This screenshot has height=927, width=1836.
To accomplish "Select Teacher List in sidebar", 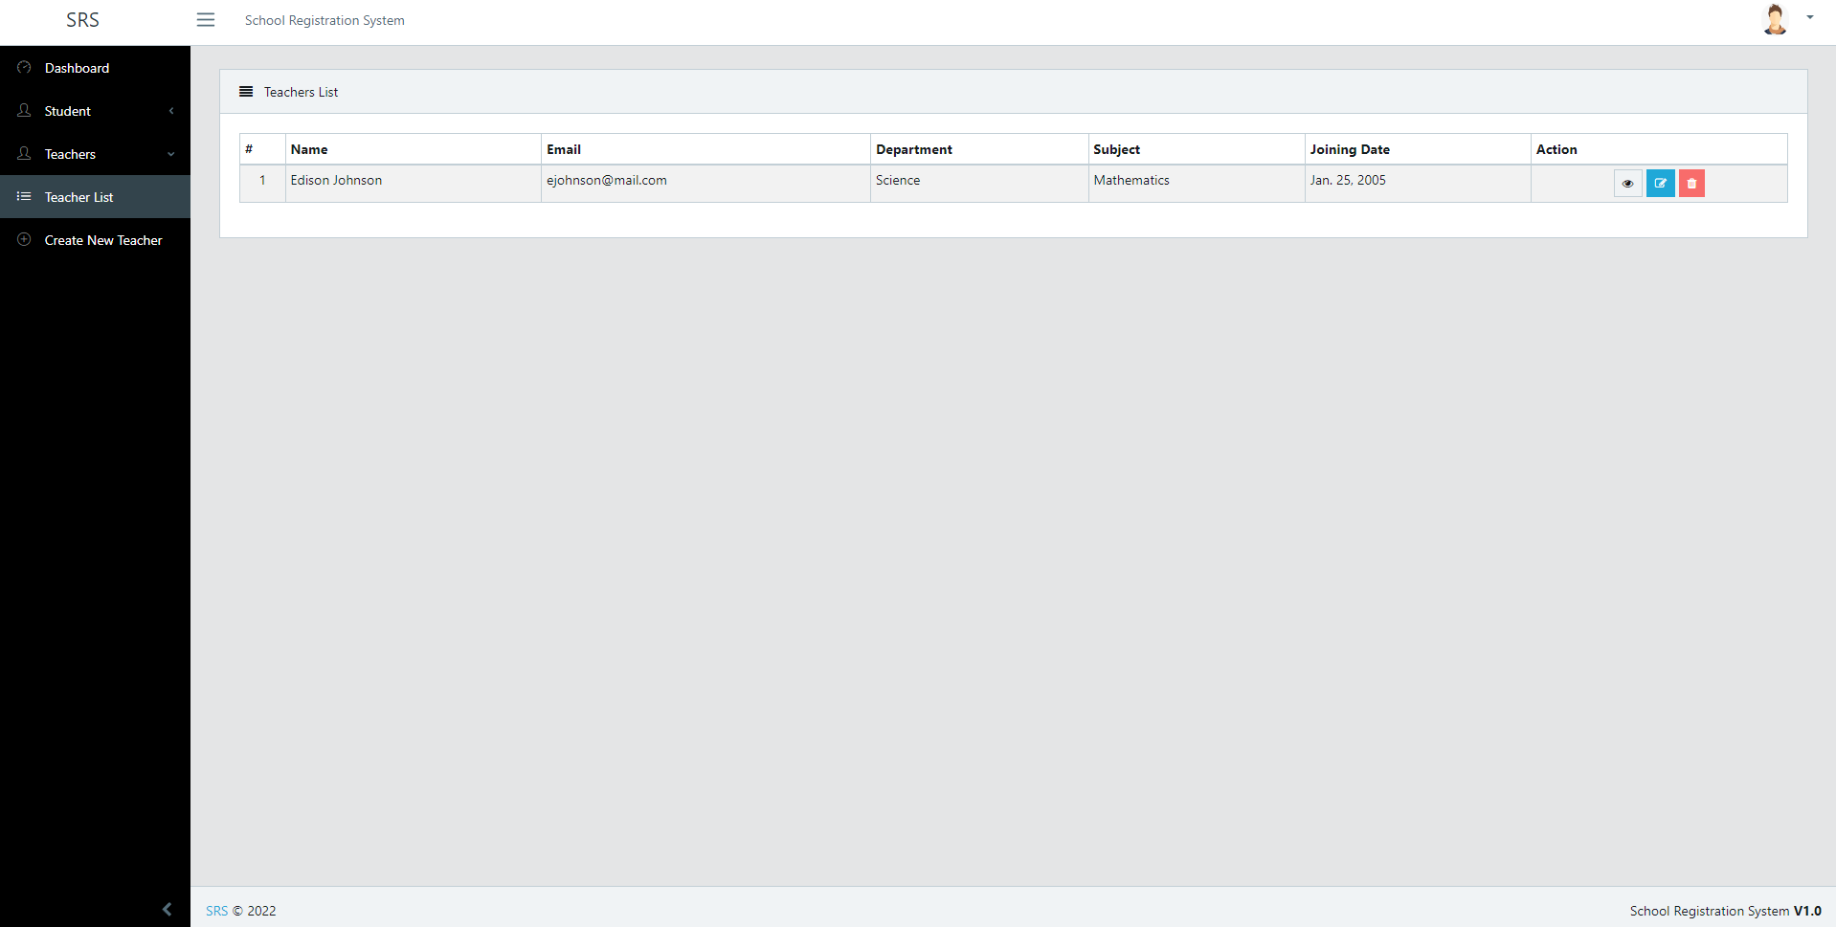I will coord(78,197).
